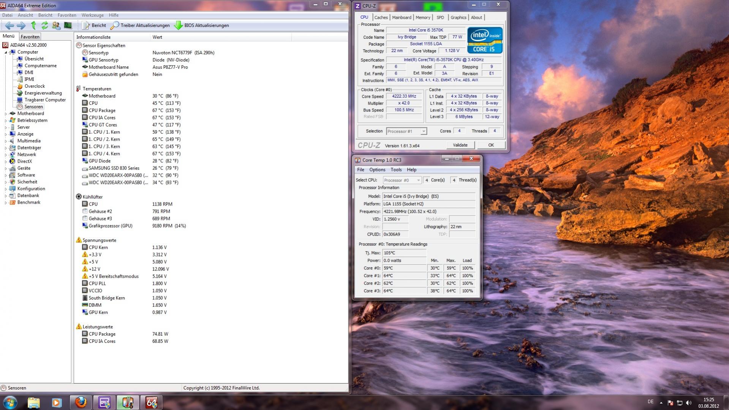Select the Computername tree item
Image resolution: width=729 pixels, height=410 pixels.
pos(41,66)
